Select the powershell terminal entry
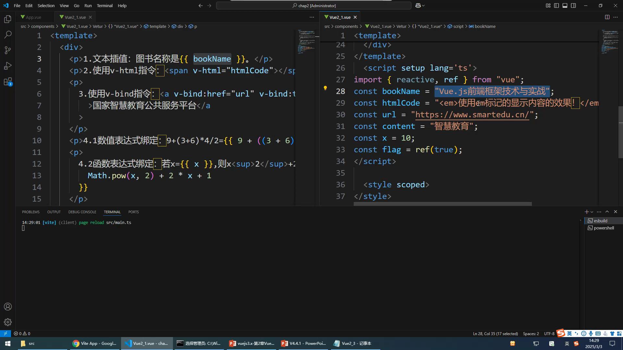This screenshot has width=623, height=350. [x=603, y=228]
